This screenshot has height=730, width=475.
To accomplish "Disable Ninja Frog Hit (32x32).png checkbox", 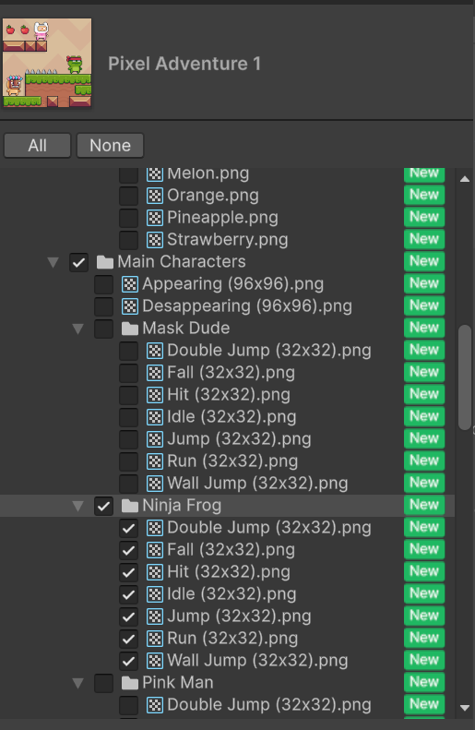I will pos(128,572).
